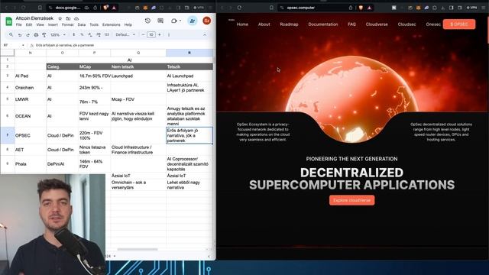Click Brave shield icon in opsec.computer window
This screenshot has height=275, width=489.
pos(361,8)
